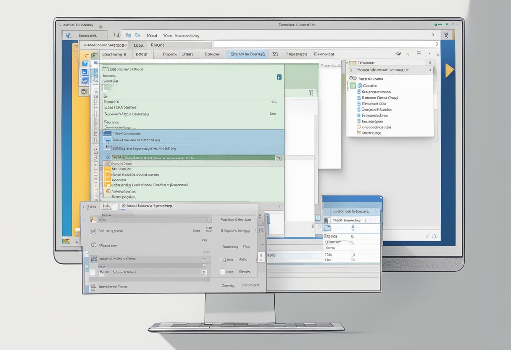Image resolution: width=511 pixels, height=350 pixels.
Task: Click the orange circular icon in the green list
Action: tap(108, 191)
